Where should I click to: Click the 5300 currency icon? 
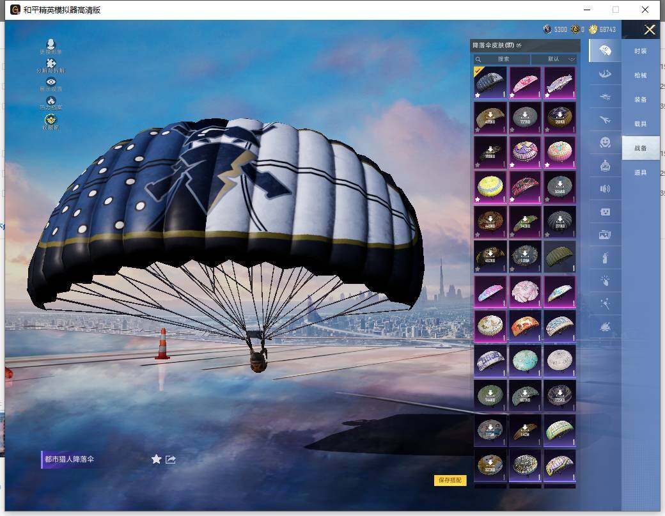[547, 29]
